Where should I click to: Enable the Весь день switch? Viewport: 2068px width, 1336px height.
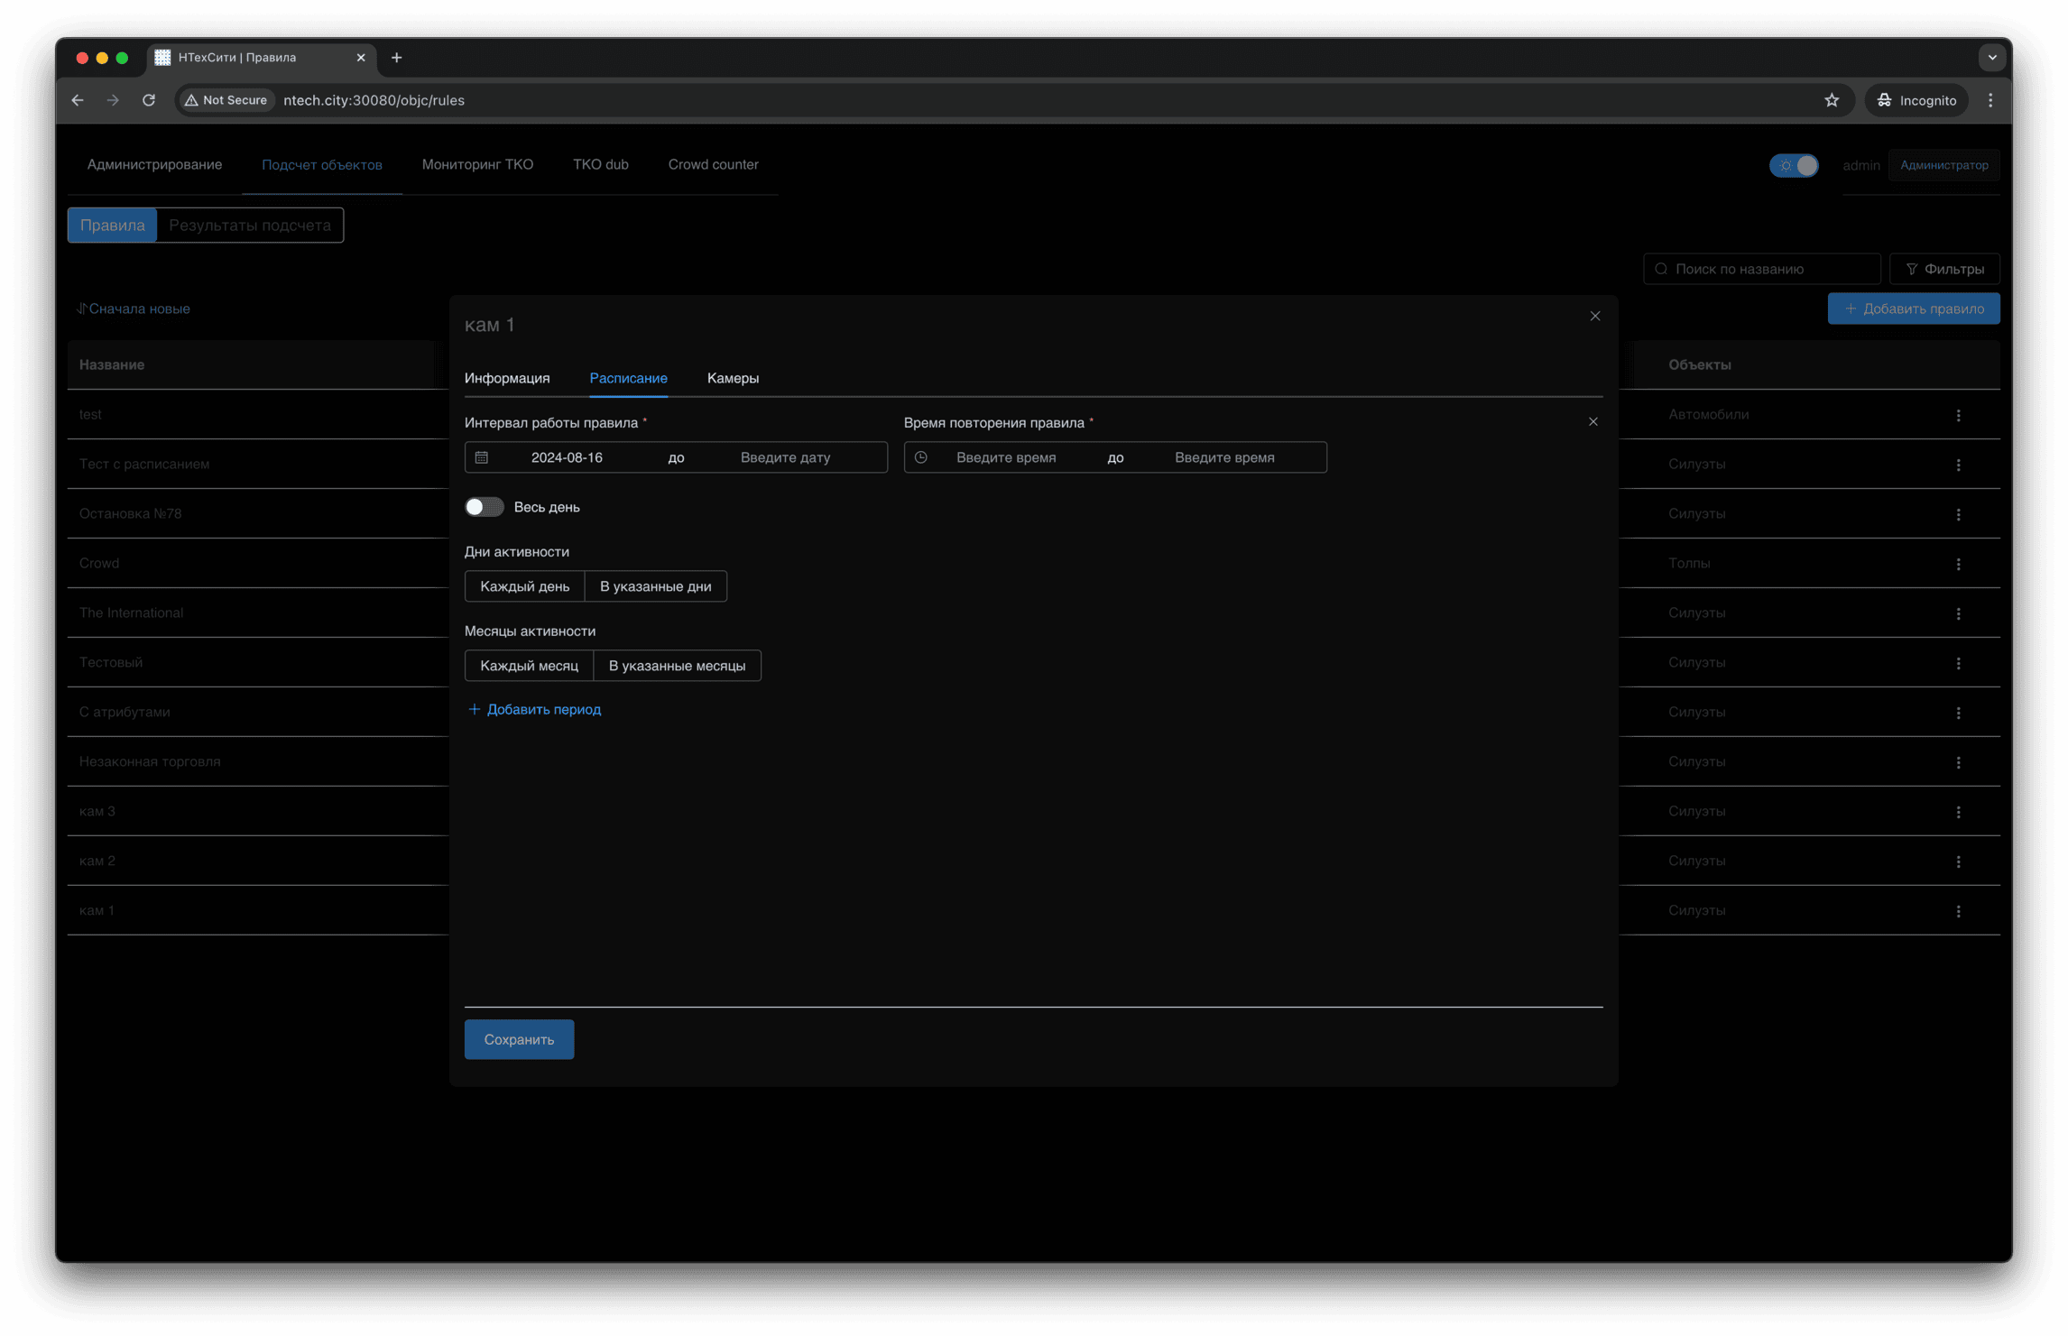pyautogui.click(x=484, y=507)
